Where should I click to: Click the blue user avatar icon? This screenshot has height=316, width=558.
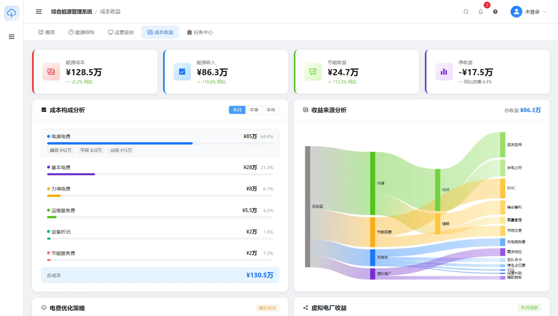point(516,12)
